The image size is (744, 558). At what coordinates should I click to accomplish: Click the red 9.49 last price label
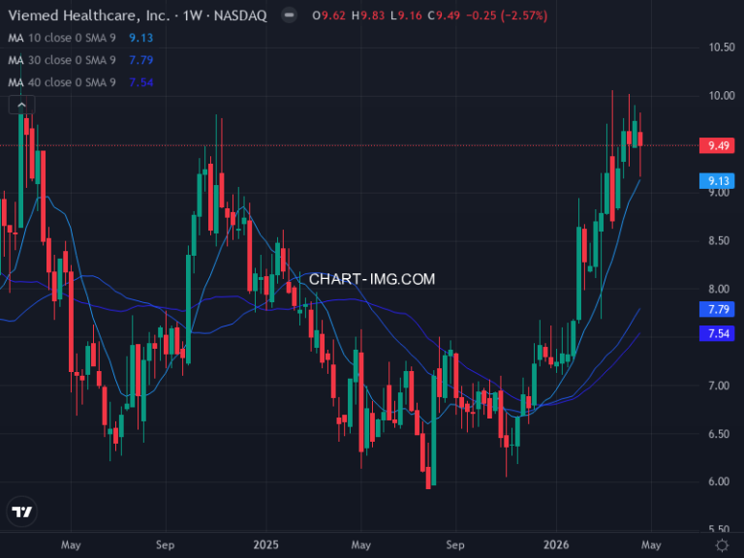tap(717, 145)
